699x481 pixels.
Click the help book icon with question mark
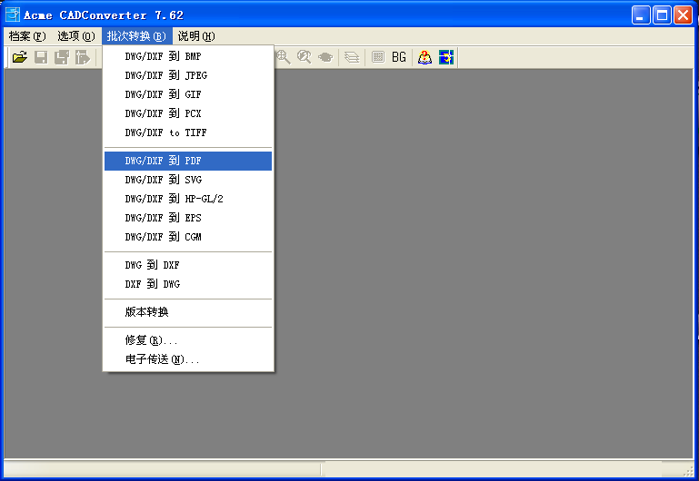point(424,57)
